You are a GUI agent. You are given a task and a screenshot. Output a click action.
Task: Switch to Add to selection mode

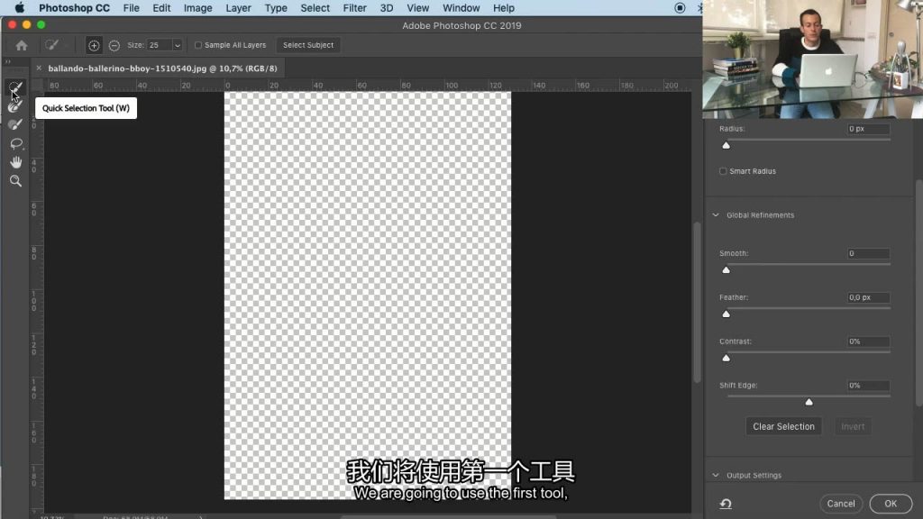pyautogui.click(x=94, y=45)
